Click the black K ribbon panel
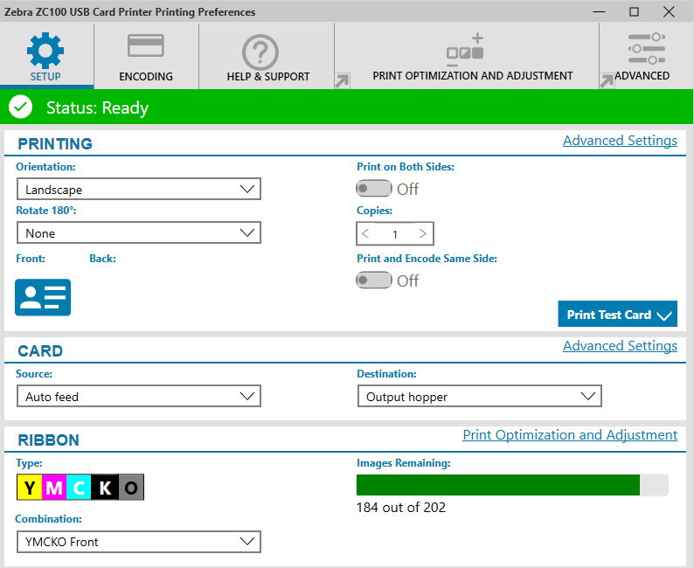The width and height of the screenshot is (694, 568). pos(105,488)
